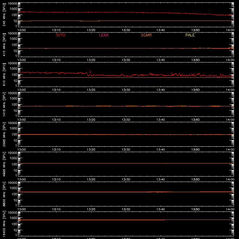Select the 15400 MHz [SFU] axis title
Viewport: 239px width, 239px height.
pyautogui.click(x=4, y=224)
